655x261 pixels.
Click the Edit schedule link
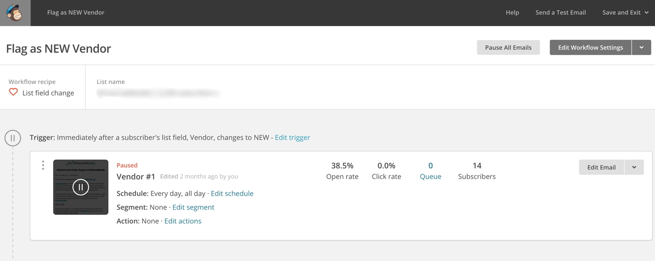click(x=232, y=193)
